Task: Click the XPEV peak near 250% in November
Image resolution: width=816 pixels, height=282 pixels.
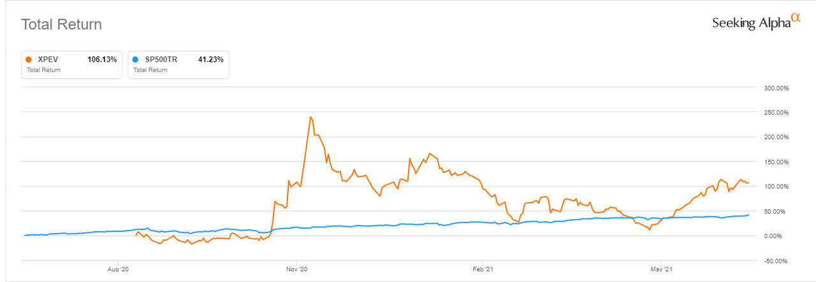Action: tap(310, 116)
